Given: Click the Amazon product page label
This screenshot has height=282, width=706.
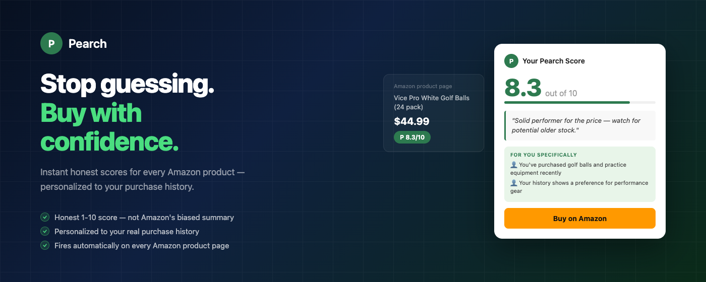Looking at the screenshot, I should click(x=423, y=86).
